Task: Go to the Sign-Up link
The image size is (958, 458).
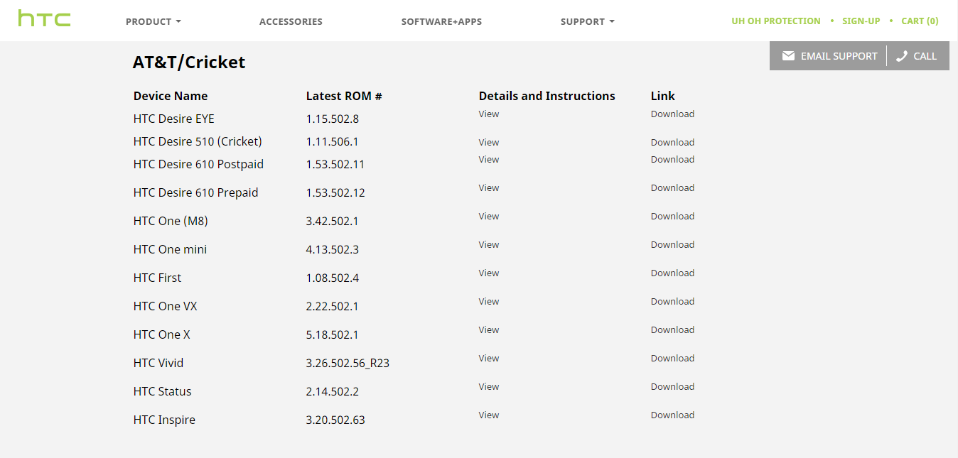Action: [861, 21]
